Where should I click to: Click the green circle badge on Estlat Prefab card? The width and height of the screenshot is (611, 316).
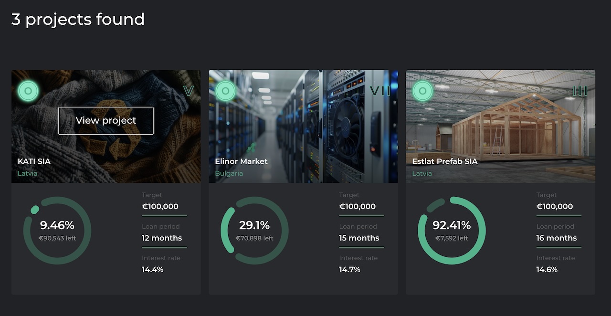tap(422, 91)
